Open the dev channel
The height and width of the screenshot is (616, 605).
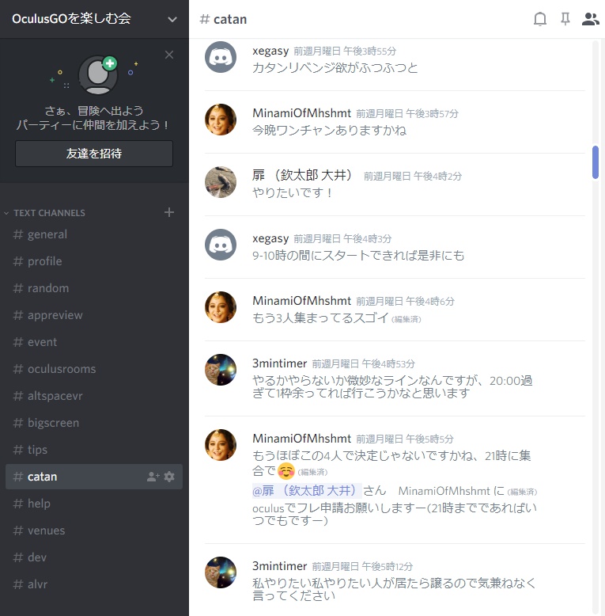94,557
